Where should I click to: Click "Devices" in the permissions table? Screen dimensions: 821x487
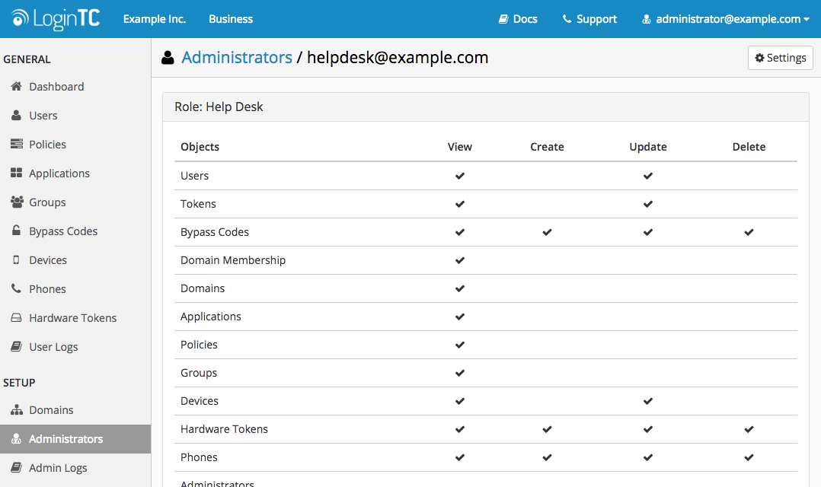coord(200,401)
